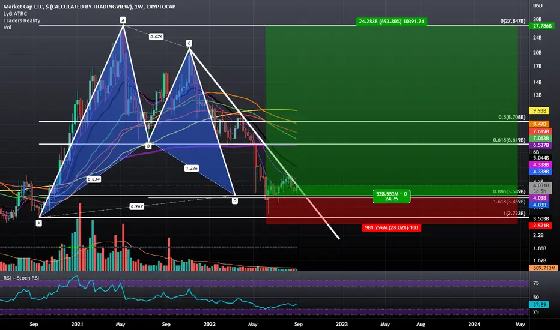Click the 37.89 RSI value tag
The height and width of the screenshot is (330, 560).
coord(540,305)
